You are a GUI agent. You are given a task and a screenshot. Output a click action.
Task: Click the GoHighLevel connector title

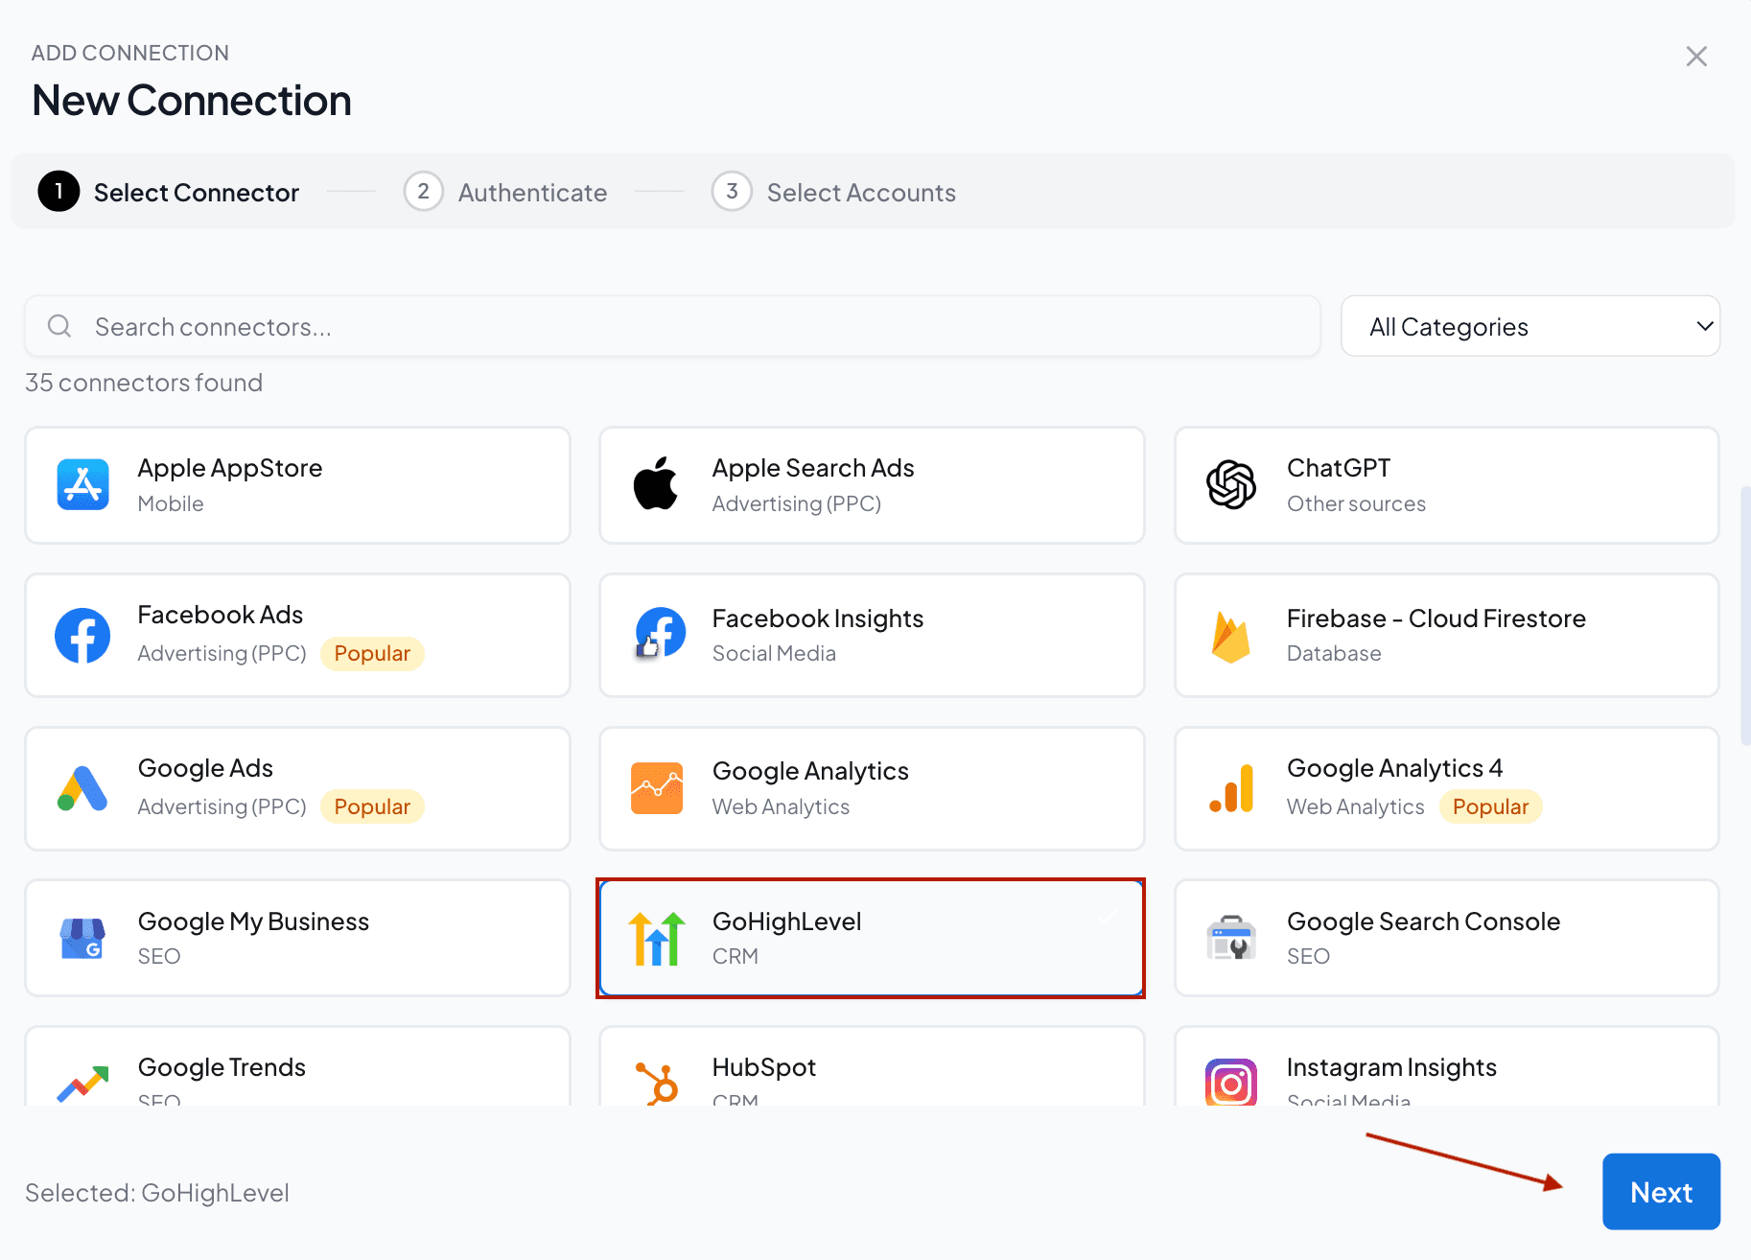[x=787, y=922]
